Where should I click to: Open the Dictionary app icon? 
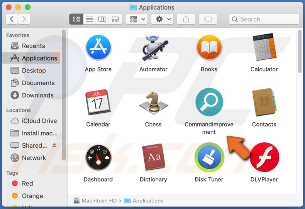pyautogui.click(x=154, y=157)
